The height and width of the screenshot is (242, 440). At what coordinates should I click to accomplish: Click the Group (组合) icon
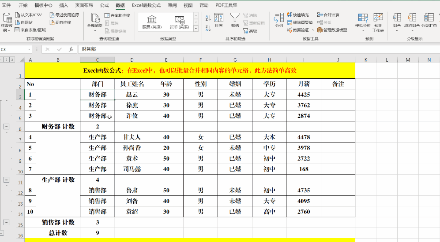point(397,18)
